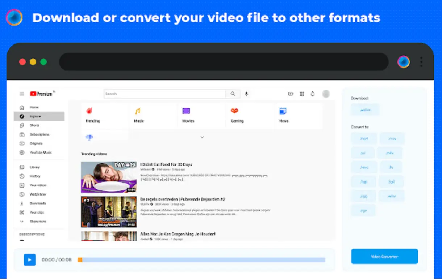Click the voice search microphone
The image size is (442, 279).
[246, 94]
